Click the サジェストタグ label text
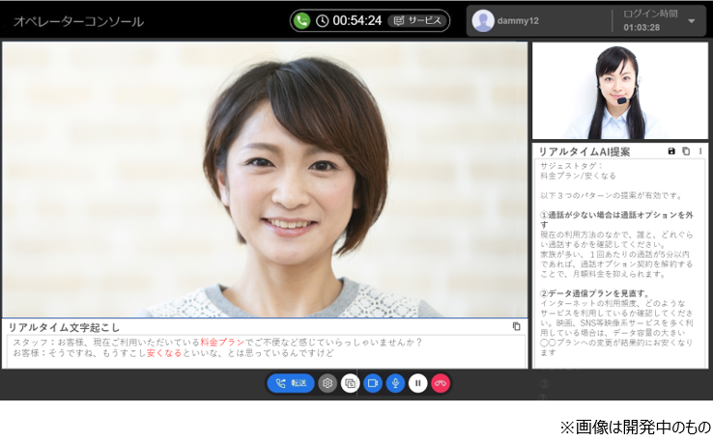This screenshot has height=442, width=713. coord(571,166)
